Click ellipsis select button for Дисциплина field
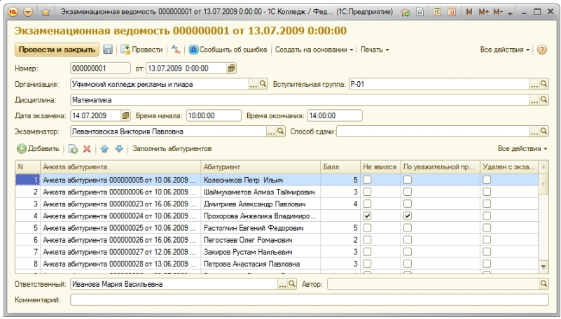Viewport: 561px width, 319px height. pyautogui.click(x=534, y=100)
